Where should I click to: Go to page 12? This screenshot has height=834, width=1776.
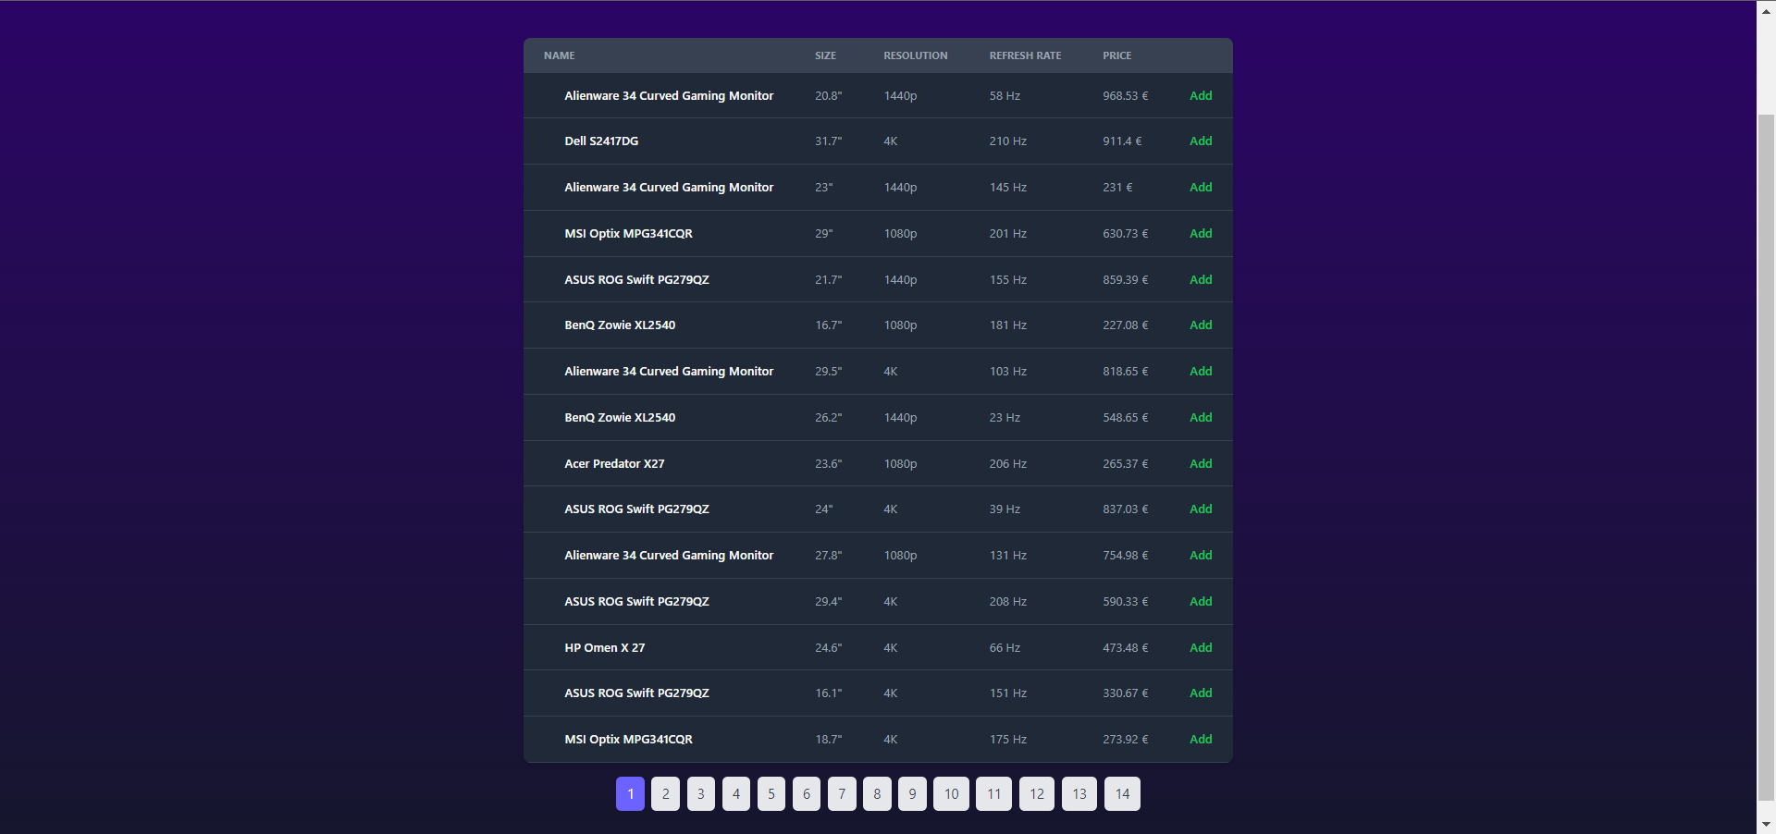pos(1036,793)
